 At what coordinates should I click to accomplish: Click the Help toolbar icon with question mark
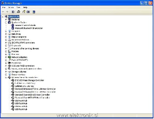tap(24, 12)
